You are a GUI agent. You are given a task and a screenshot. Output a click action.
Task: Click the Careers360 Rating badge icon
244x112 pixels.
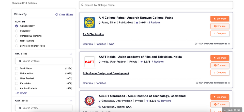(100, 107)
